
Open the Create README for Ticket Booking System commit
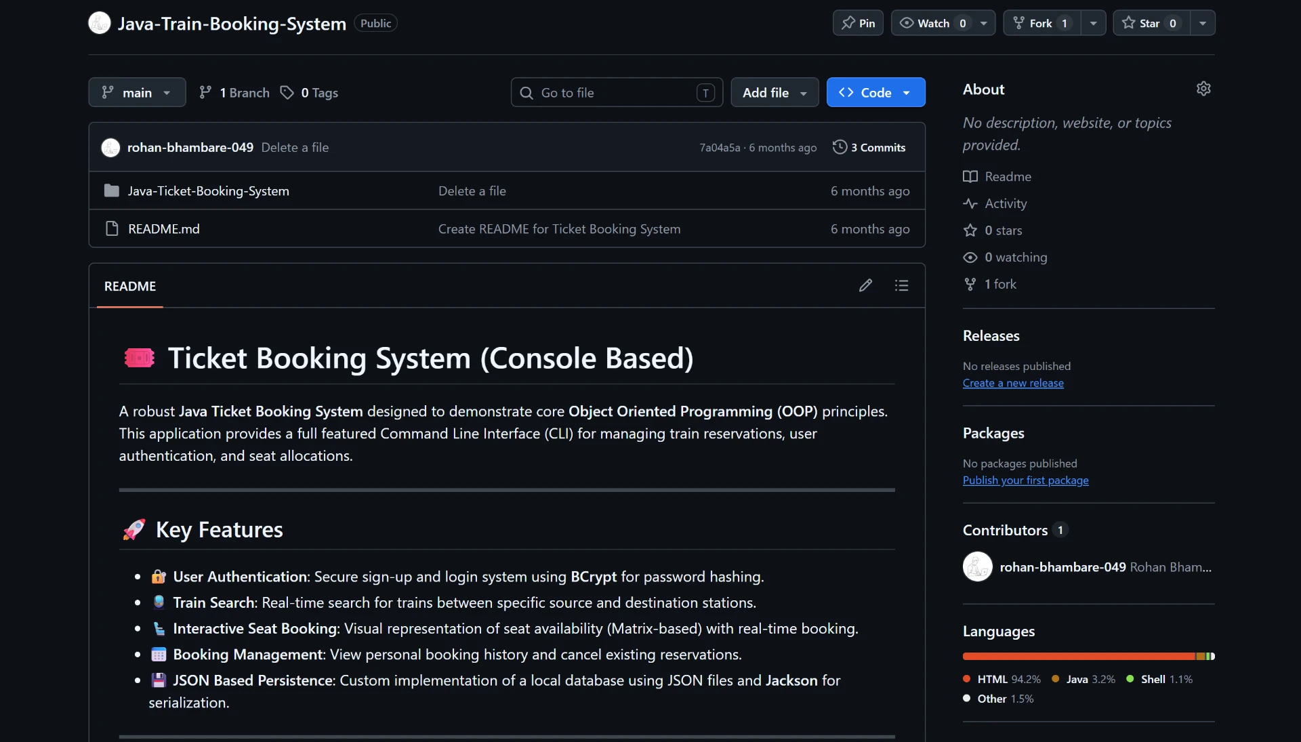[559, 229]
